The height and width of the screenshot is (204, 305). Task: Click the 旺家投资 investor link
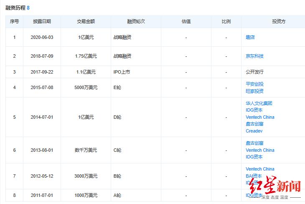[254, 91]
